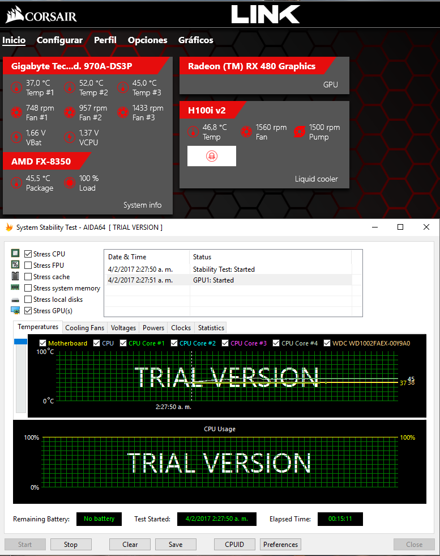The width and height of the screenshot is (440, 556).
Task: Switch to the Cooling Fans tab
Action: pyautogui.click(x=85, y=328)
